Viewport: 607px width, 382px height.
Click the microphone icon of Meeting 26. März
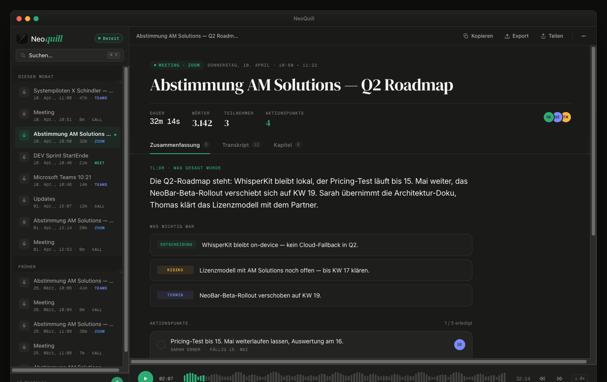pos(24,303)
